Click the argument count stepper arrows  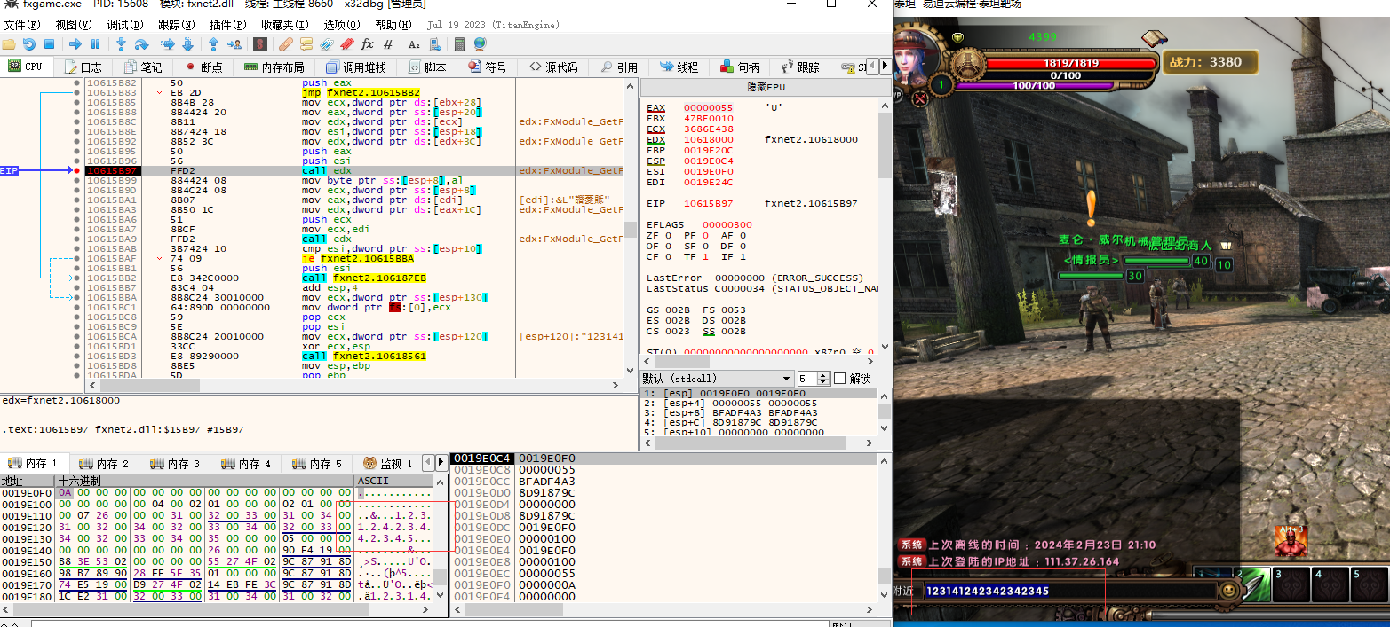[x=825, y=379]
